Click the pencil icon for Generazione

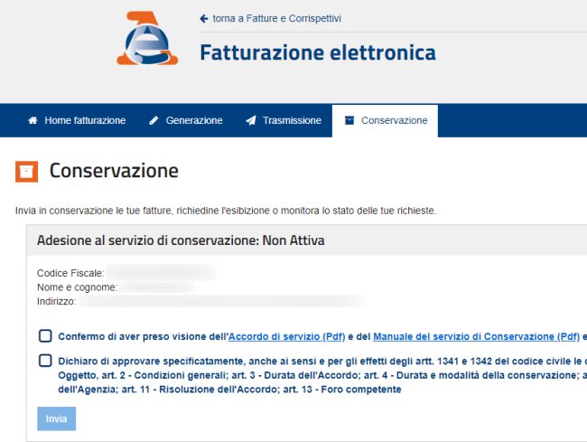click(154, 120)
